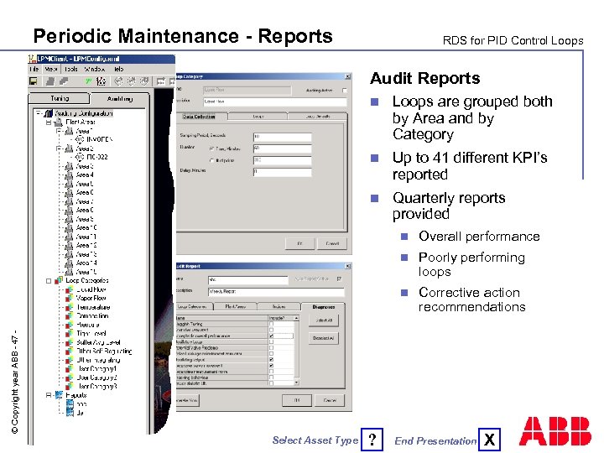Click the hierarchy icon beside the green icon
The width and height of the screenshot is (604, 453).
(x=101, y=81)
